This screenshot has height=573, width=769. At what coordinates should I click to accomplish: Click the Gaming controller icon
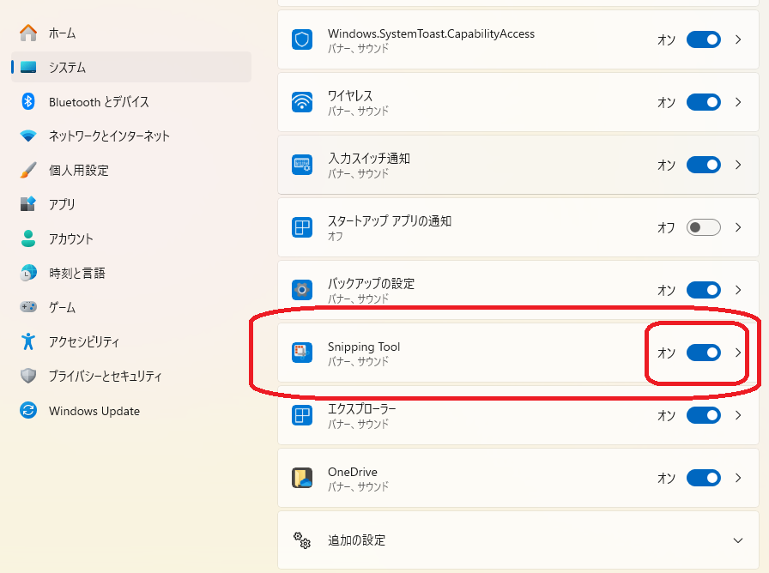tap(28, 307)
